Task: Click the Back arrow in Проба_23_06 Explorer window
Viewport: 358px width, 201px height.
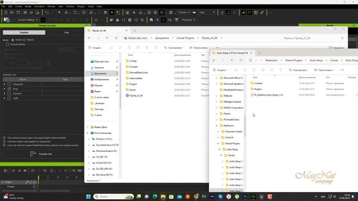Action: [89, 38]
